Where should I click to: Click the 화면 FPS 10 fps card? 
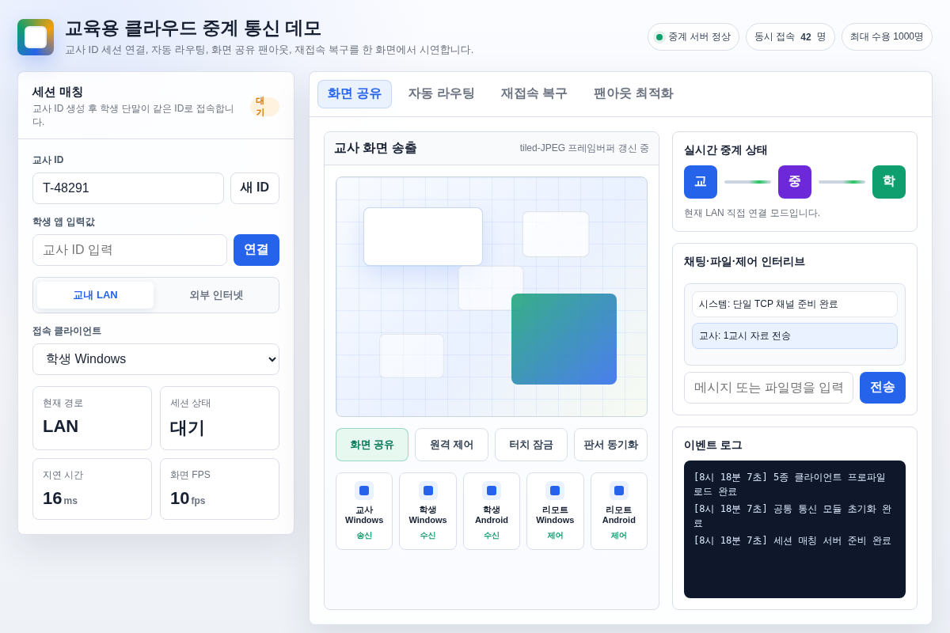click(x=220, y=489)
